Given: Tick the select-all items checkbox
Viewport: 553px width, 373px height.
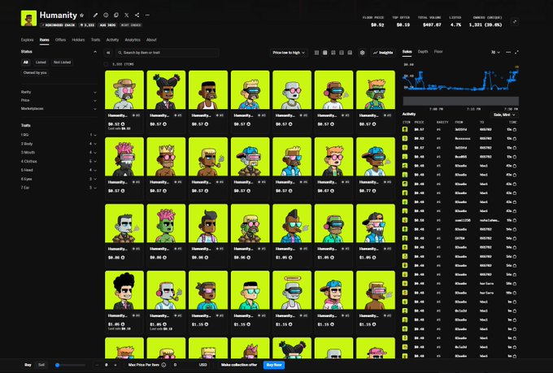Looking at the screenshot, I should [x=107, y=64].
